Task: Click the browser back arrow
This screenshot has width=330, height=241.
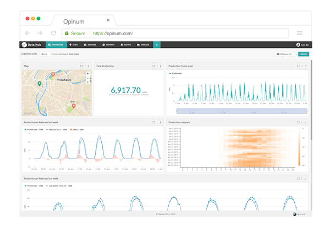Action: coord(28,33)
